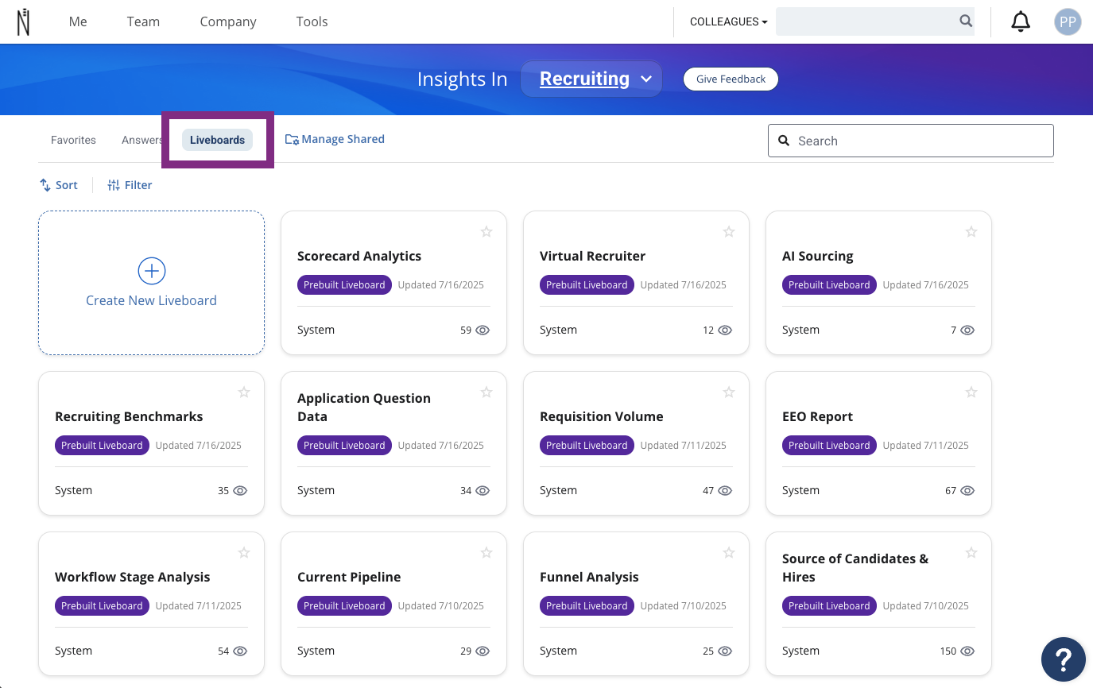Favorite the Virtual Recruiter liveboard star

click(729, 232)
